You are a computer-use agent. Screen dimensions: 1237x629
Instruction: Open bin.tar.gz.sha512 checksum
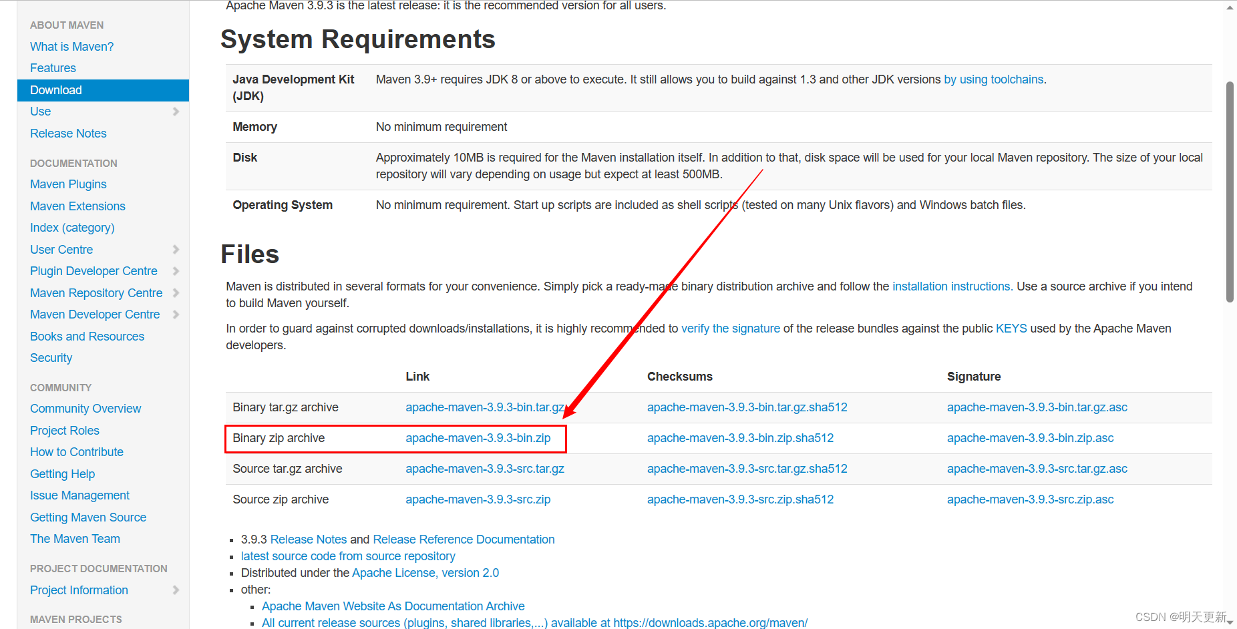(x=747, y=407)
